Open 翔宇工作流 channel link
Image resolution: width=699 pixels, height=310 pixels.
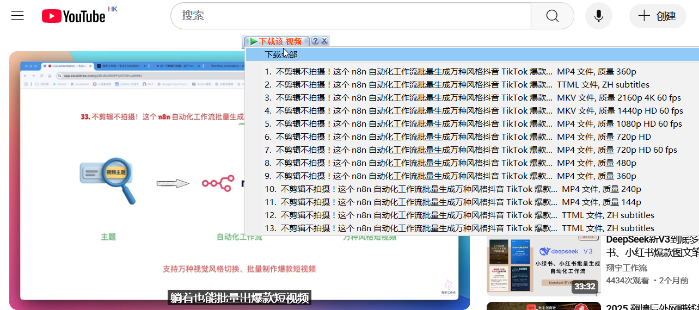pos(627,268)
